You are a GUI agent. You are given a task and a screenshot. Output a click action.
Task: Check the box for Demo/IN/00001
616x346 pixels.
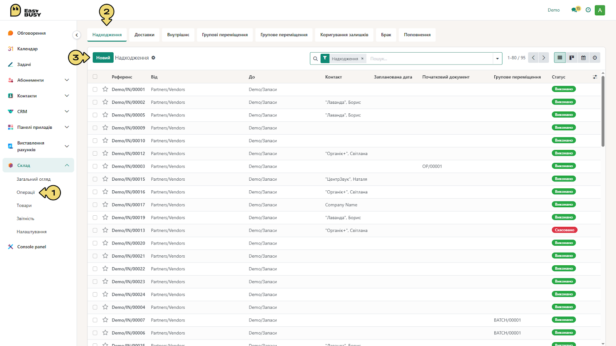coord(95,89)
